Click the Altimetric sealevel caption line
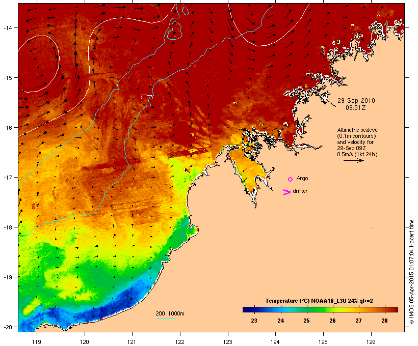 click(x=358, y=130)
